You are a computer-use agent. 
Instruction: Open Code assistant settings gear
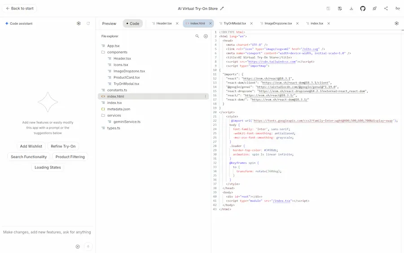coord(79,23)
